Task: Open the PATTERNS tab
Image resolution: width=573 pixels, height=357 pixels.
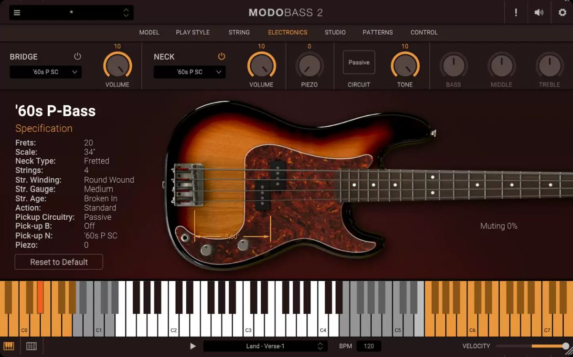Action: (378, 32)
